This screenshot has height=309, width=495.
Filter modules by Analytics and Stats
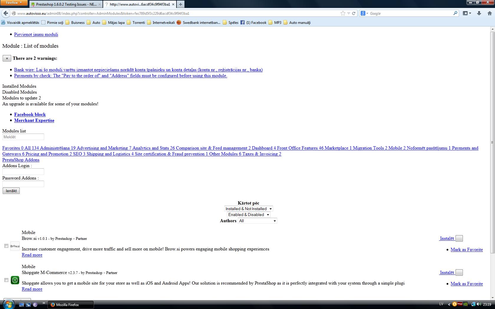pos(154,148)
